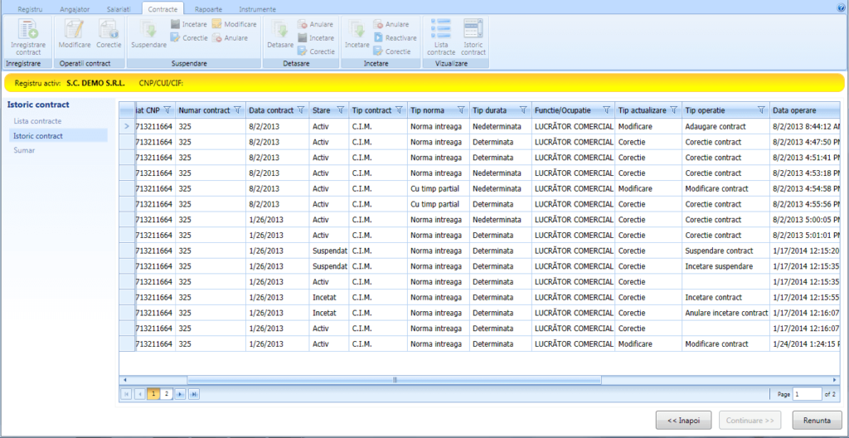Click Modificare in the Suspendare group
The width and height of the screenshot is (849, 438).
click(234, 24)
